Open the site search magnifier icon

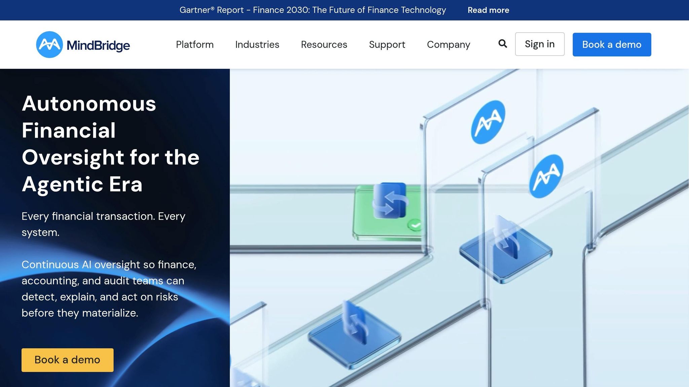coord(503,44)
